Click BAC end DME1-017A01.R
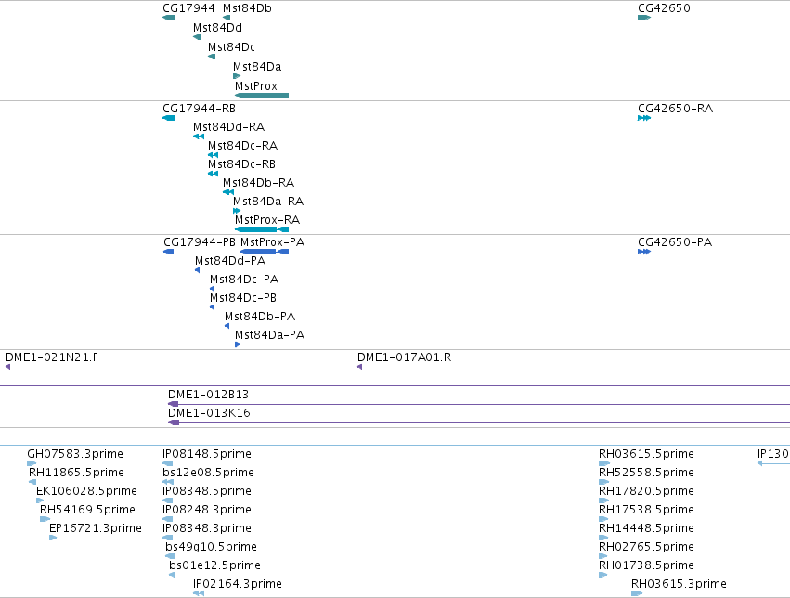Viewport: 790px width, 598px height. [405, 357]
